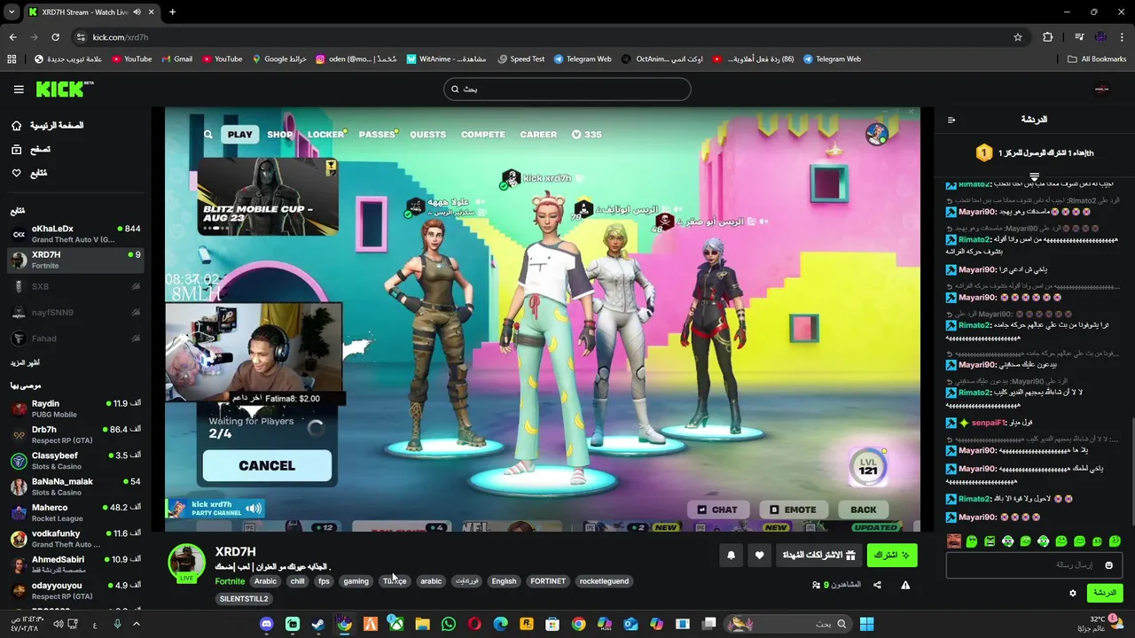Image resolution: width=1135 pixels, height=638 pixels.
Task: Show hidden system tray icons chevron
Action: 137,624
